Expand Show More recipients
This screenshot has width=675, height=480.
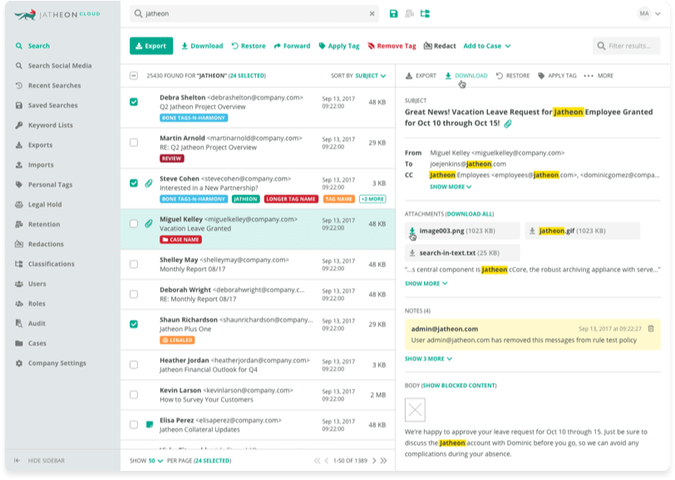click(x=451, y=187)
